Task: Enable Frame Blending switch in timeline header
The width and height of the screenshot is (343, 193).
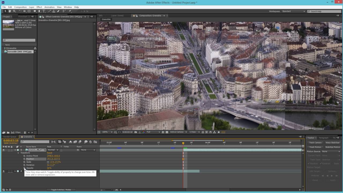Action: coord(75,142)
